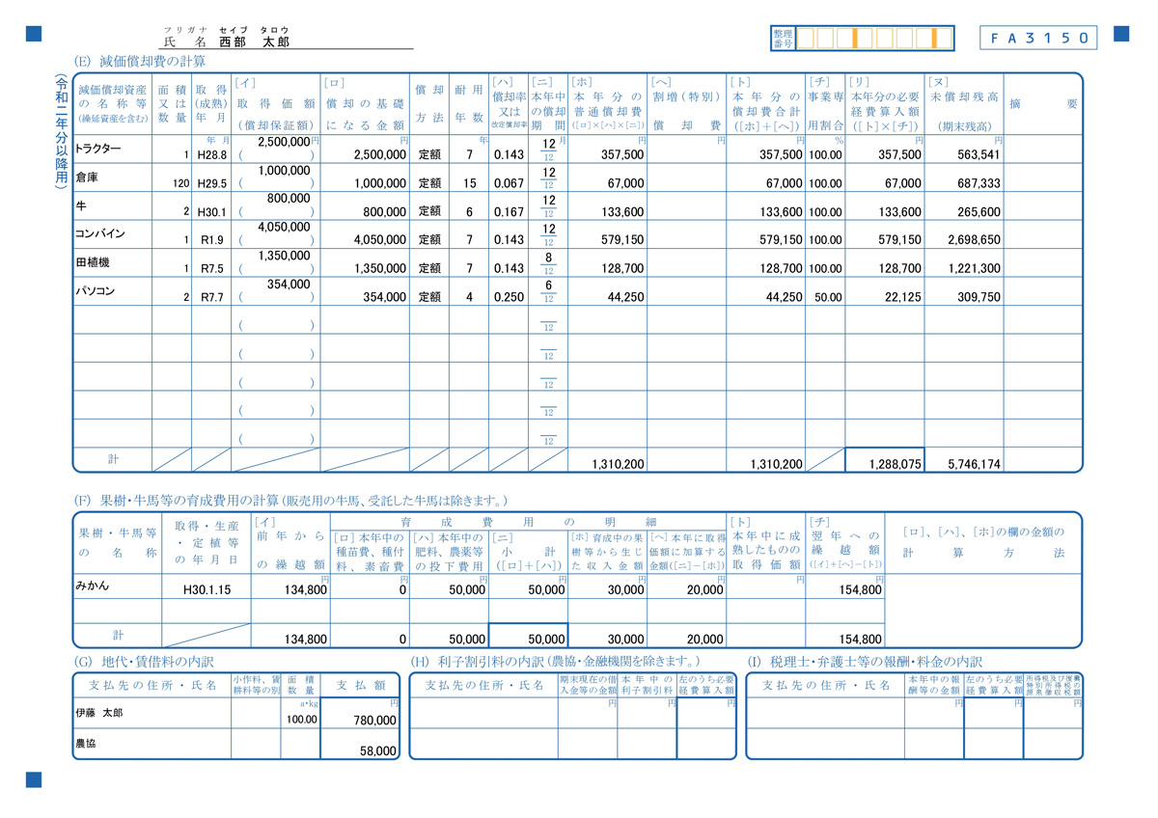Click the 摘要 cell in the トラクター row
Viewport: 1158px width, 818px height.
(1042, 149)
